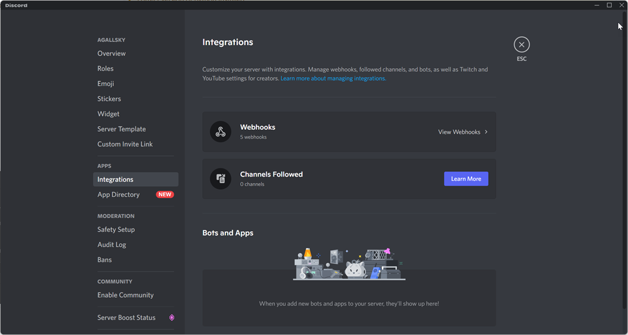
Task: Open Custom Invite Link settings
Action: tap(125, 144)
